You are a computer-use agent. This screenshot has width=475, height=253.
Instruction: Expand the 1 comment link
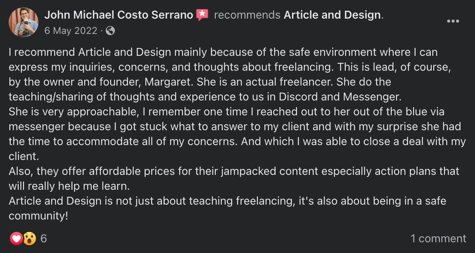coord(438,239)
